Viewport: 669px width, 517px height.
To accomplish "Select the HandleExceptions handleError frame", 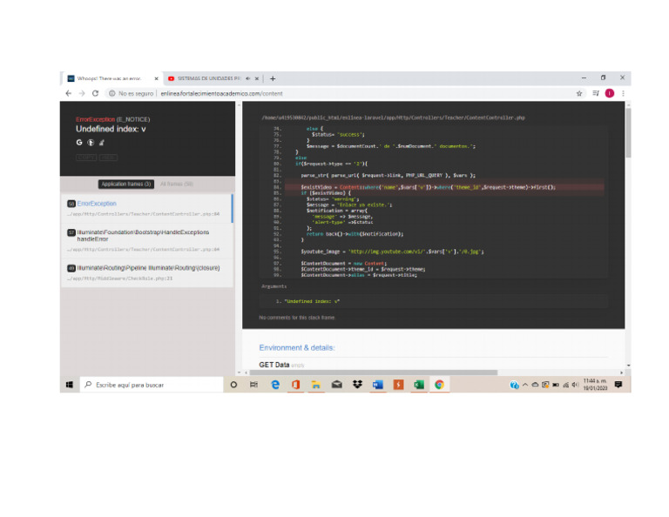I will pos(145,238).
